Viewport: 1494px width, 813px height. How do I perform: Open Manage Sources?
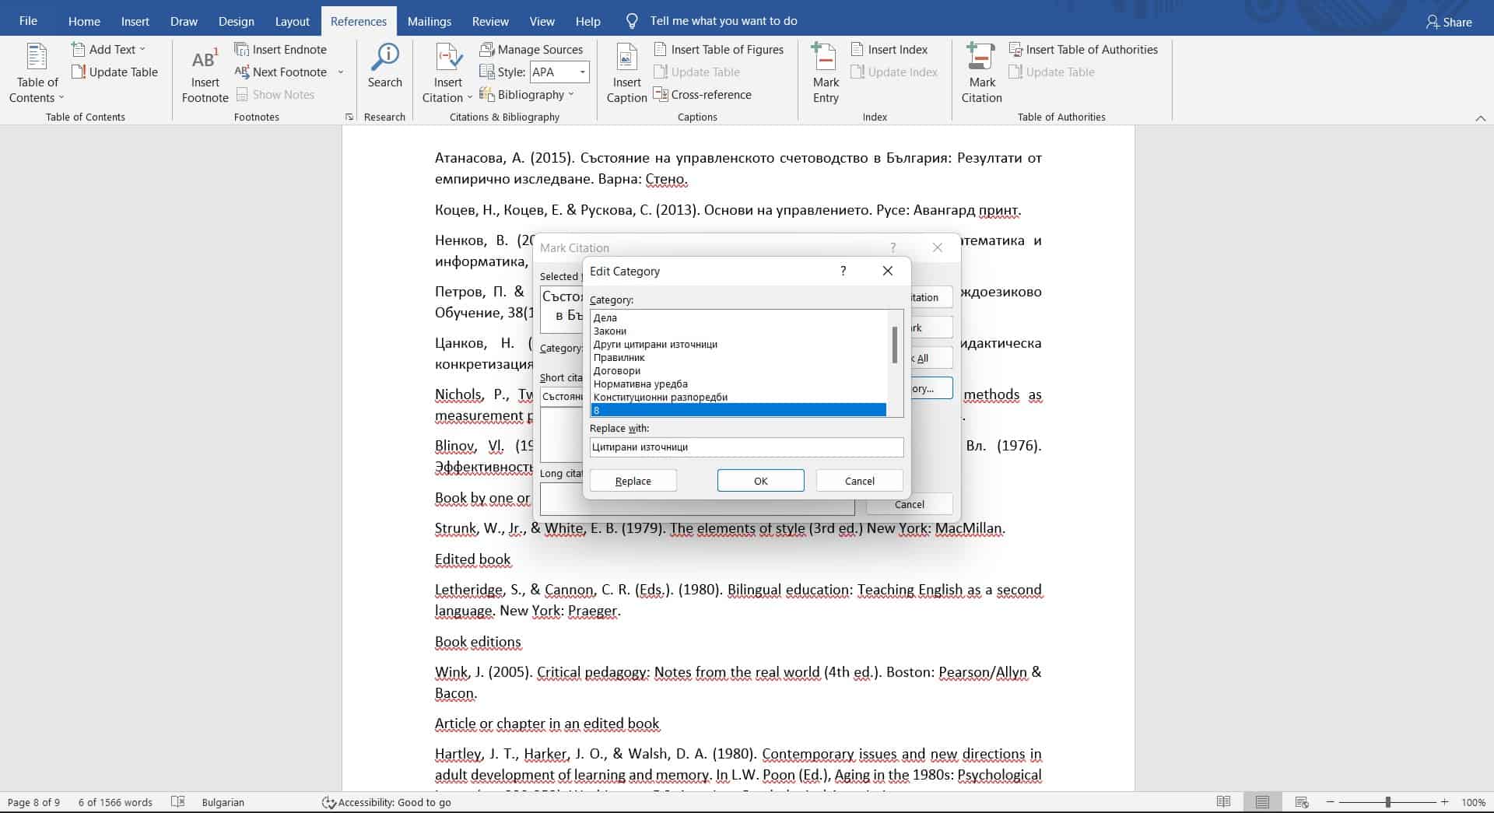coord(531,49)
